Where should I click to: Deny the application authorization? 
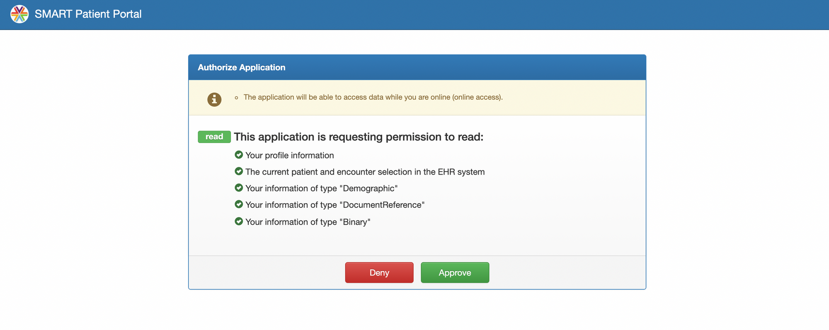tap(379, 272)
